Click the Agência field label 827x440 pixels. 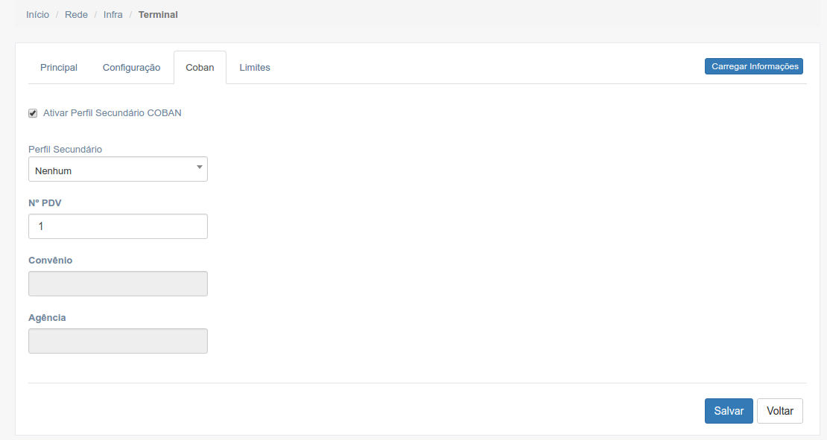47,318
